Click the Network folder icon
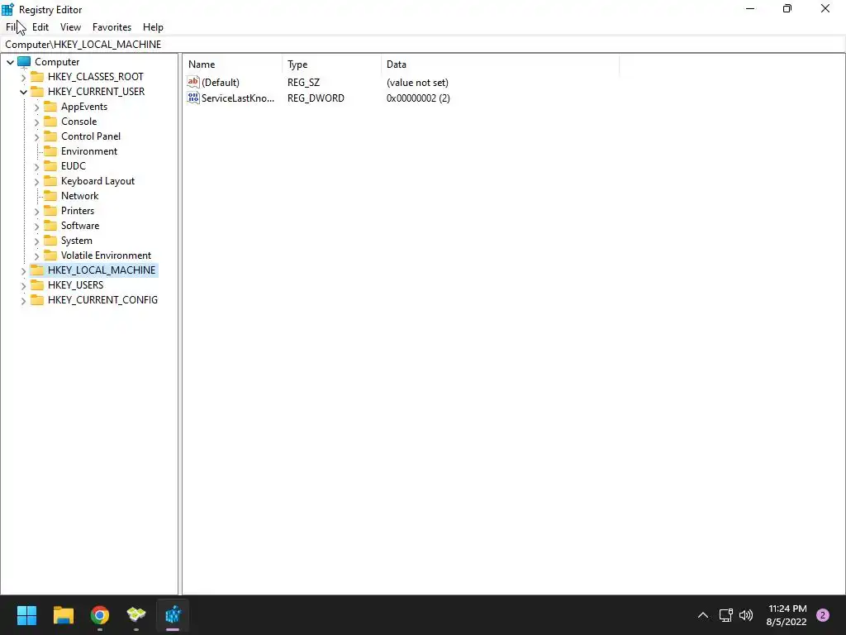 tap(50, 195)
